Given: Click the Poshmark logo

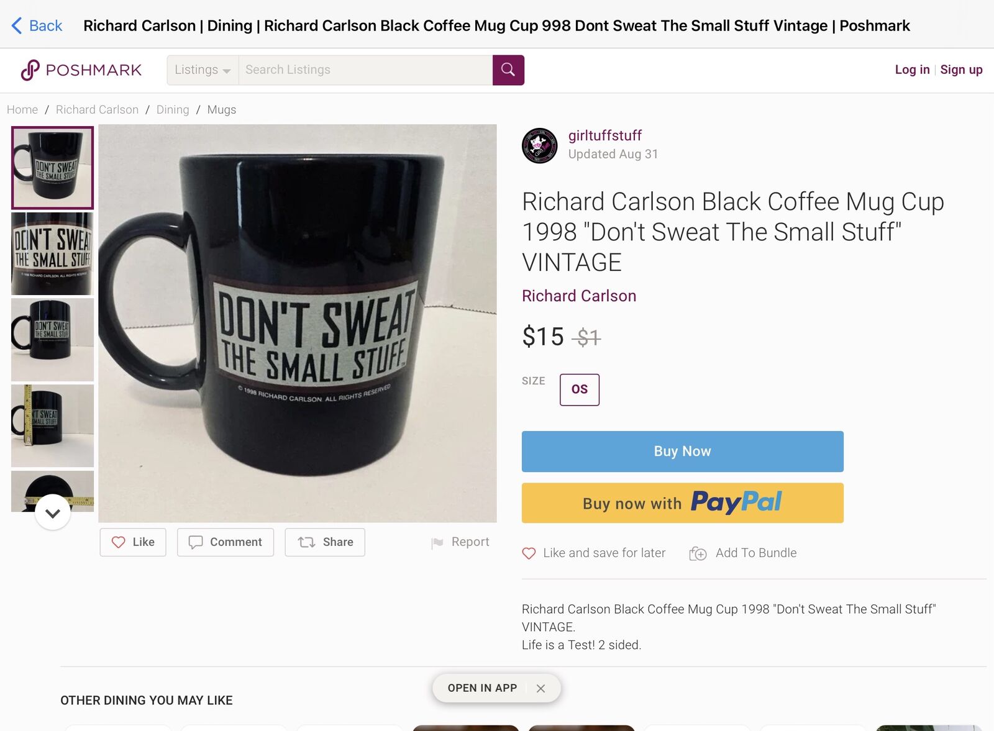Looking at the screenshot, I should 81,70.
